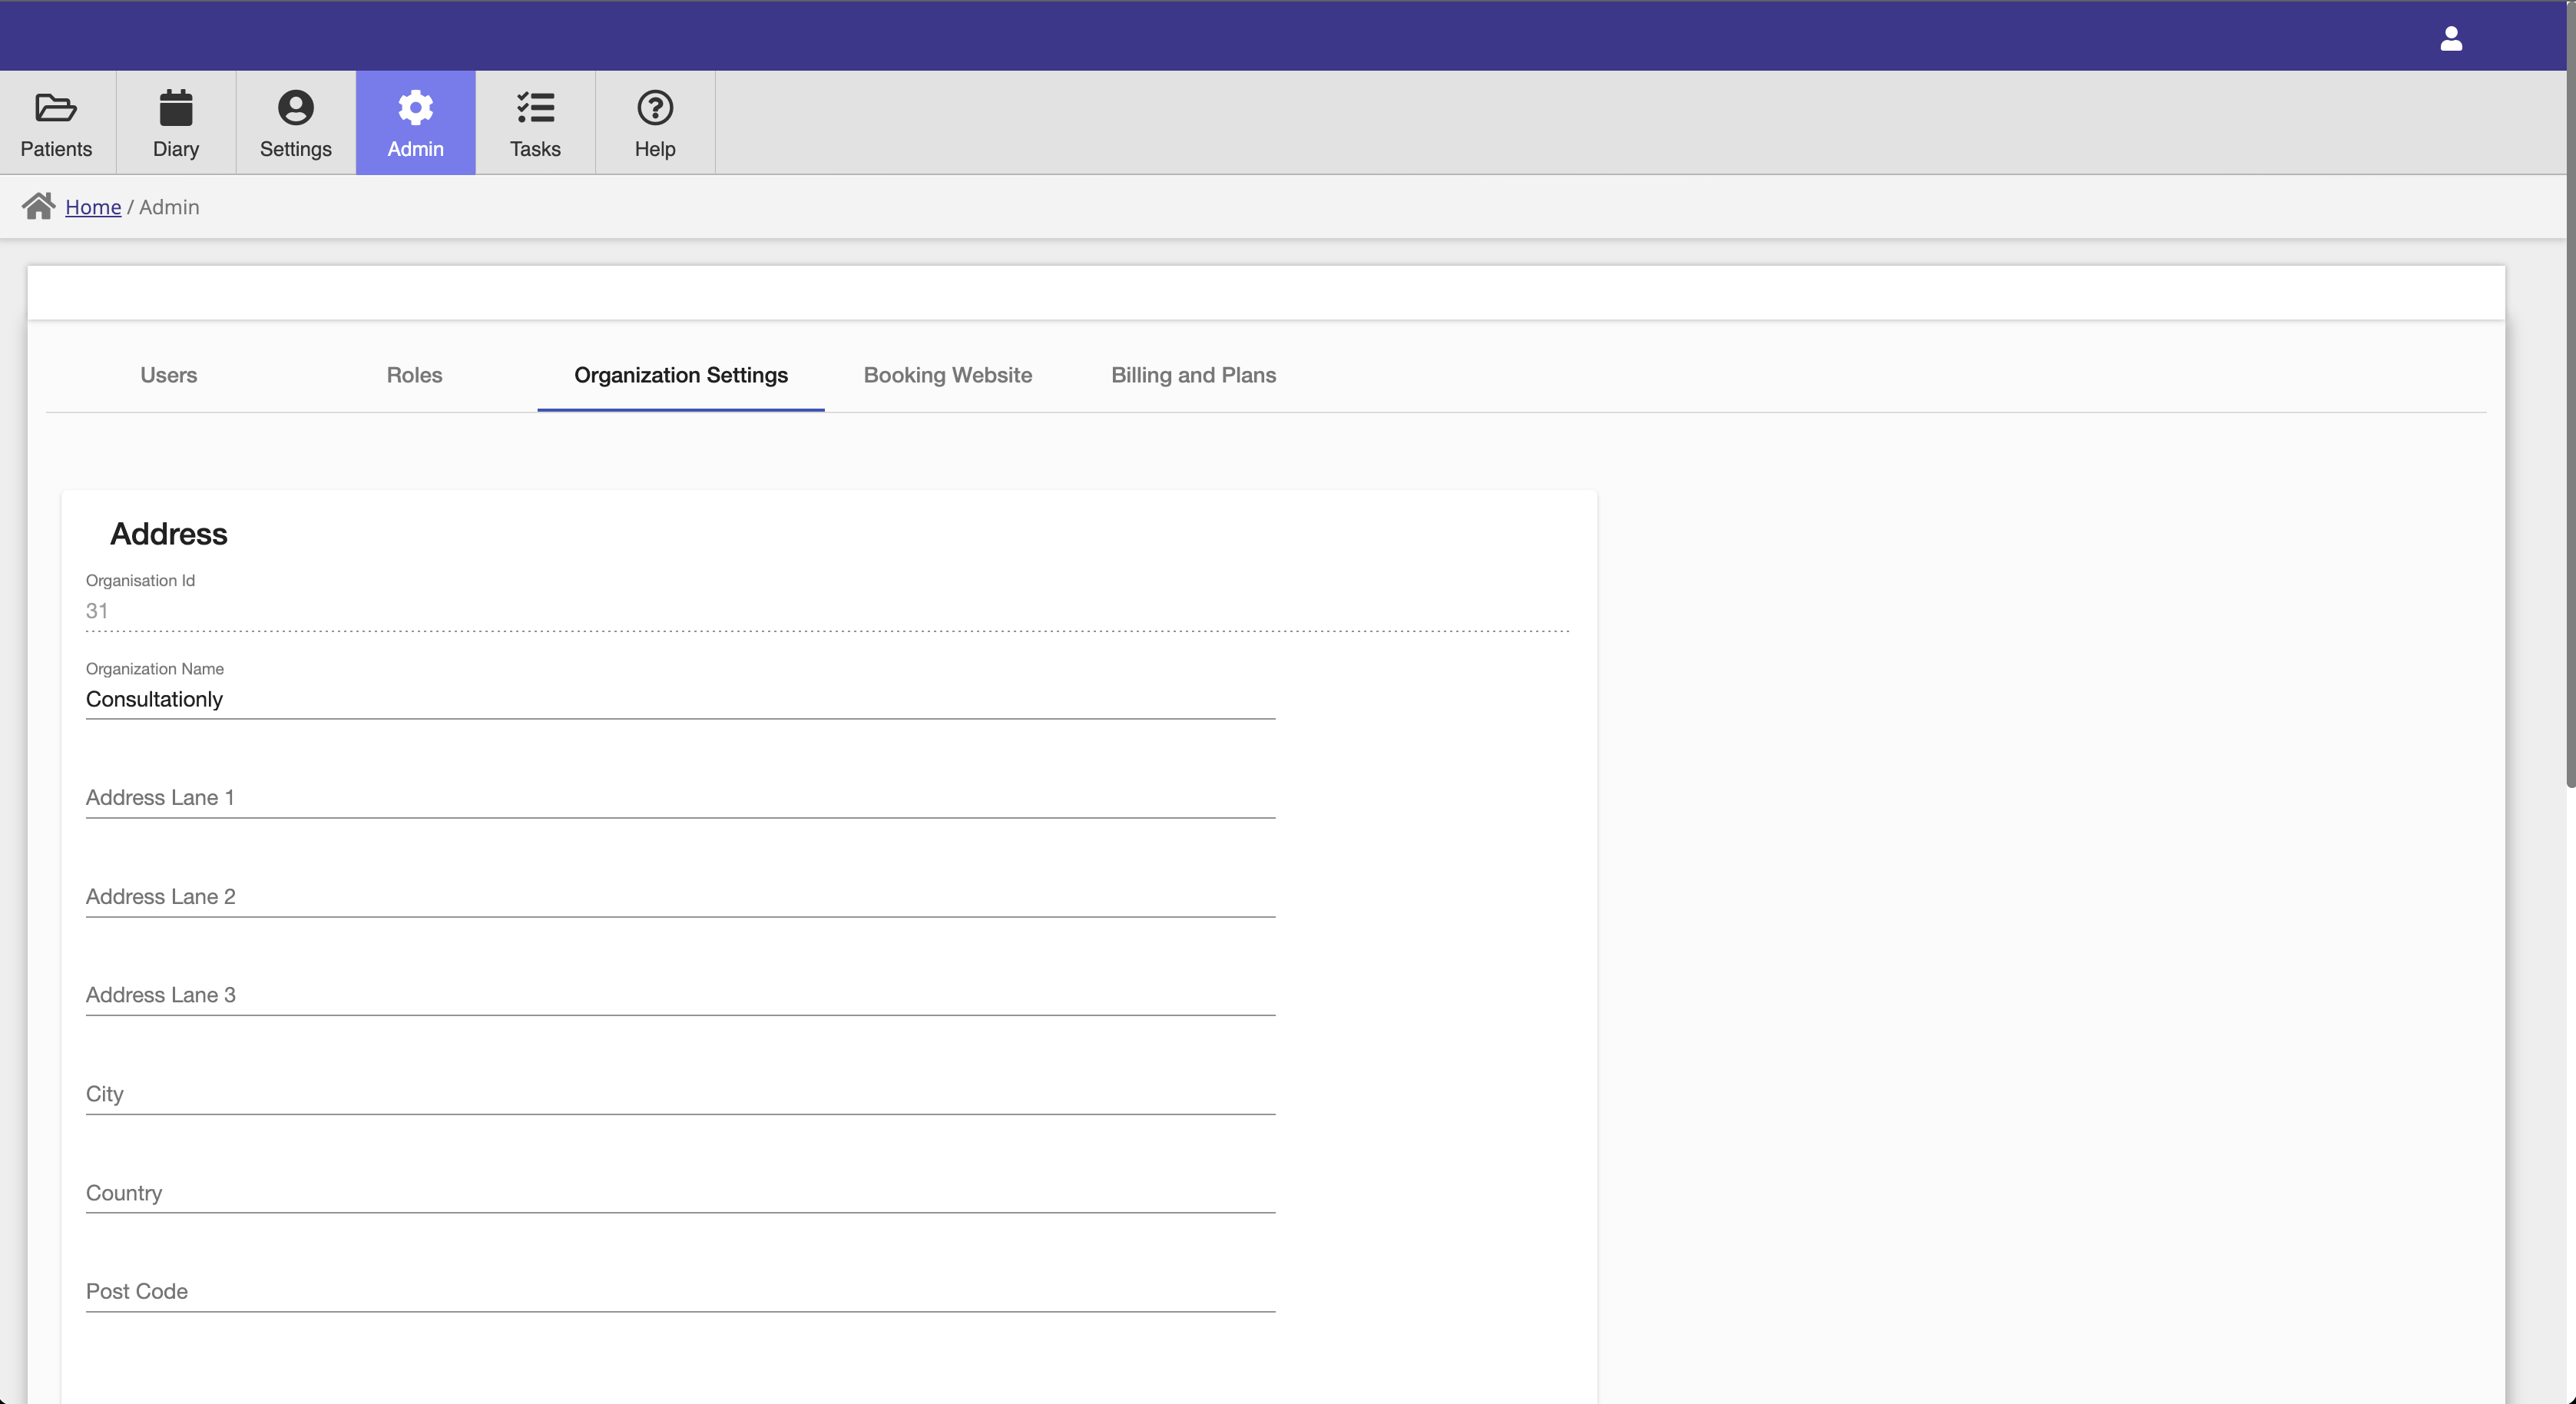
Task: Select the Admin settings icon
Action: [415, 108]
